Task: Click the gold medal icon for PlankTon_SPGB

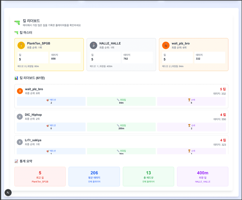Action: point(21,45)
